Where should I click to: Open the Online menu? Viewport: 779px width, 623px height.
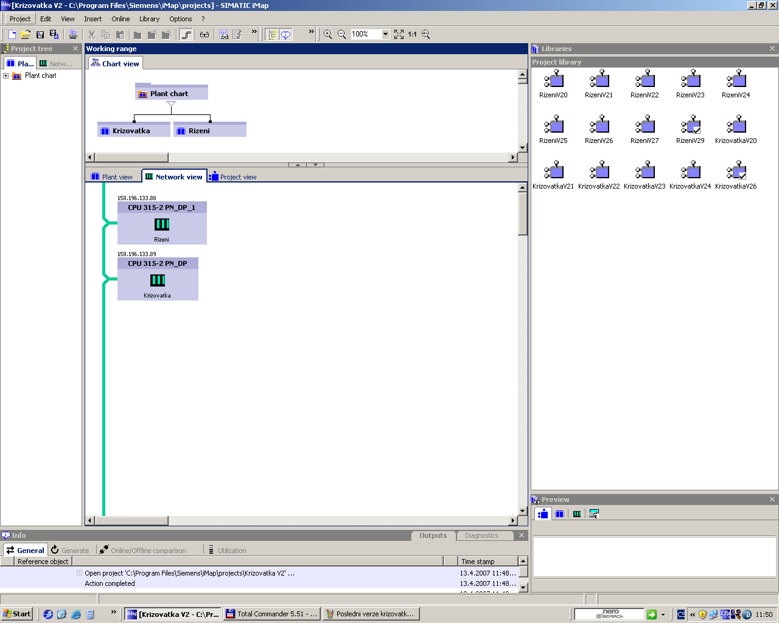121,19
